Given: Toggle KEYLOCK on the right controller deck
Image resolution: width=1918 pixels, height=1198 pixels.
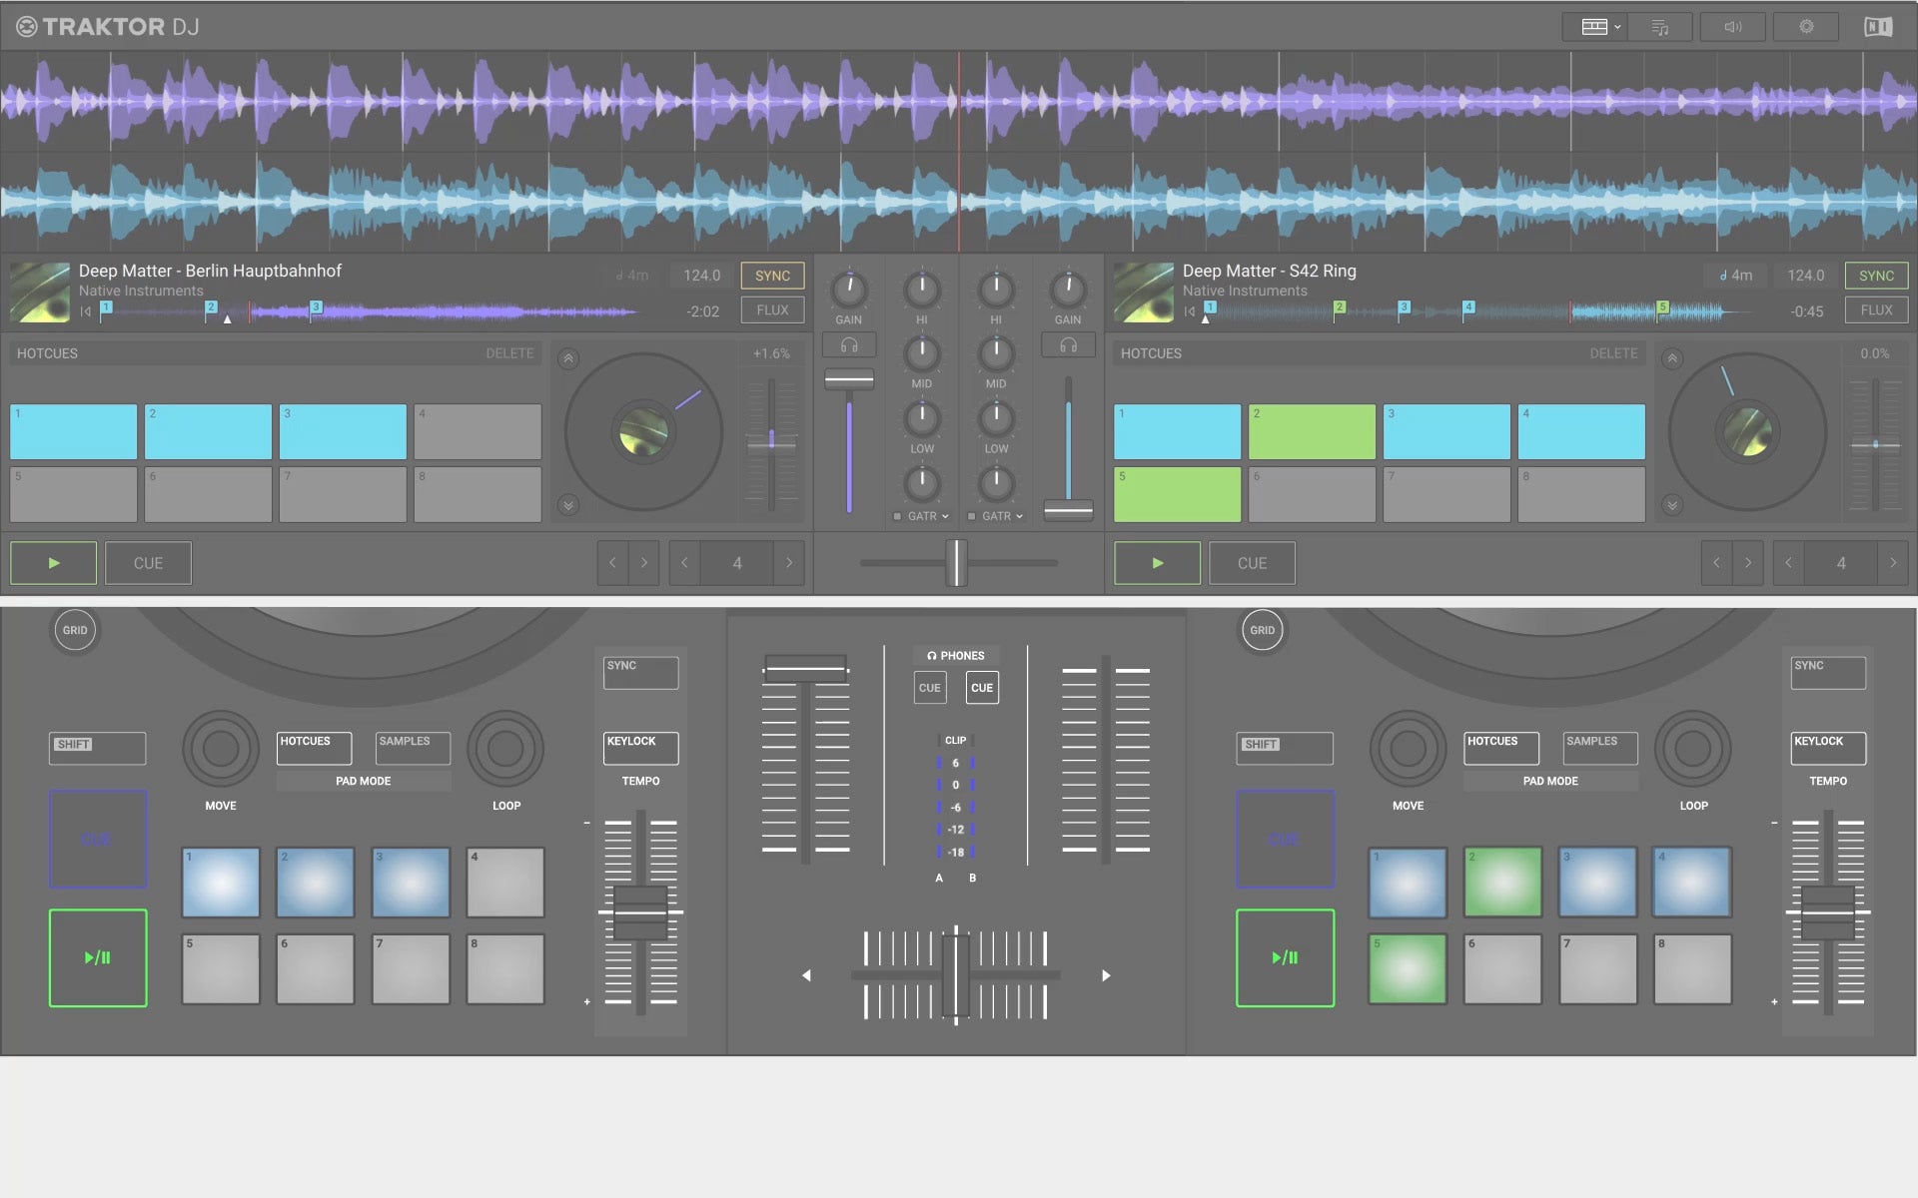Looking at the screenshot, I should [1828, 748].
